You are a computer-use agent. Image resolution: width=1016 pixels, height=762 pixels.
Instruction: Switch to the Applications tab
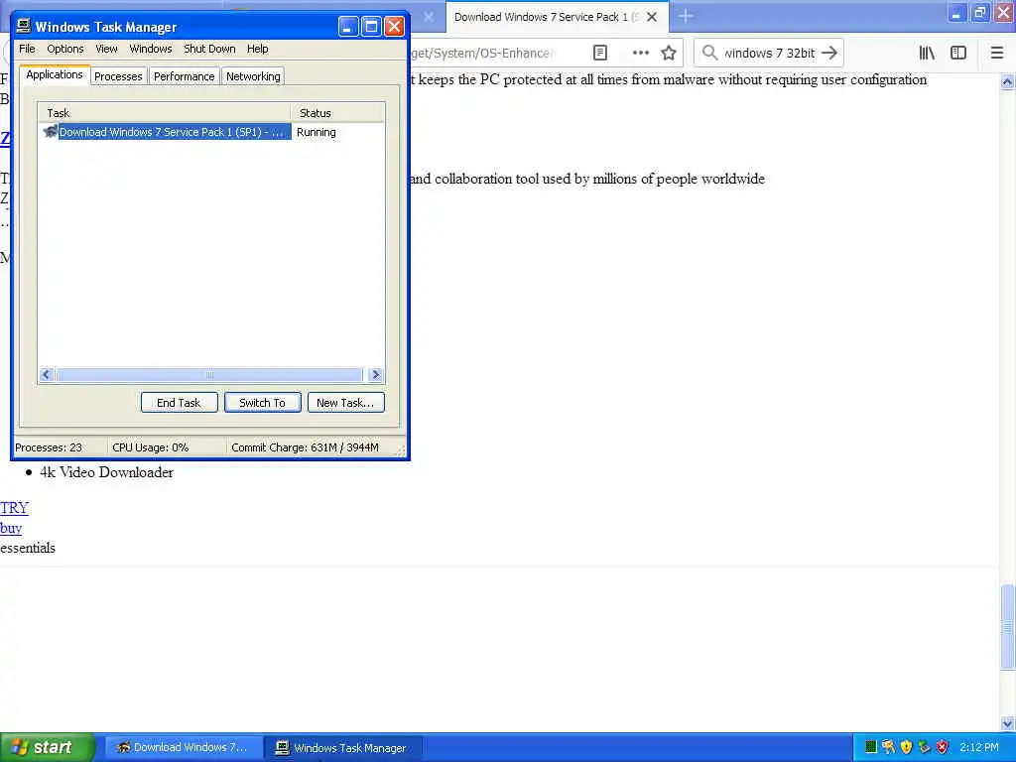[x=55, y=74]
